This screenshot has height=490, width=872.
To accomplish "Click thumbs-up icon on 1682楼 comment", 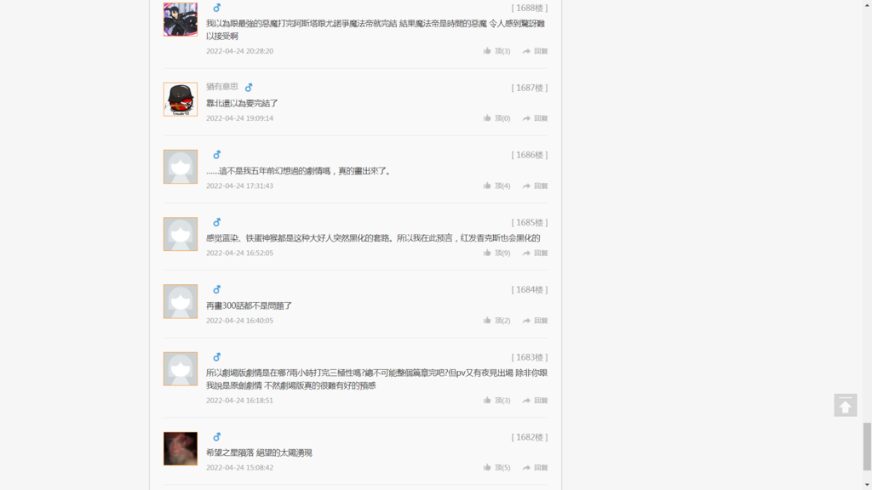I will click(486, 467).
